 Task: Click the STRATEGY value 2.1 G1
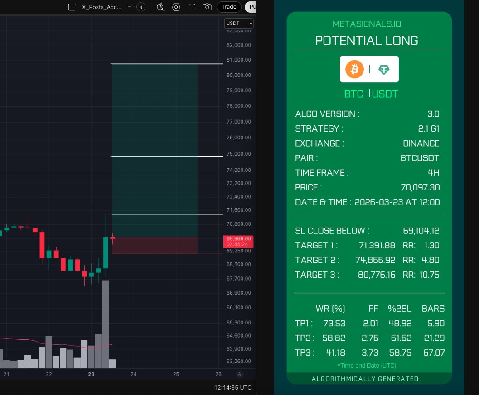point(429,128)
